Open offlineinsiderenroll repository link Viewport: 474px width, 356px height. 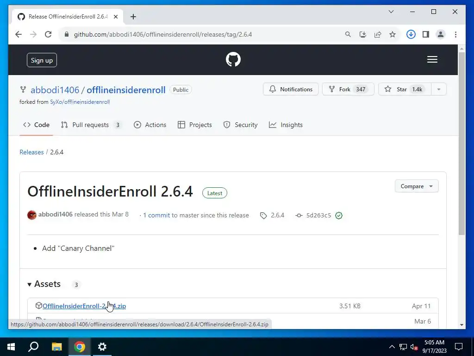point(126,90)
